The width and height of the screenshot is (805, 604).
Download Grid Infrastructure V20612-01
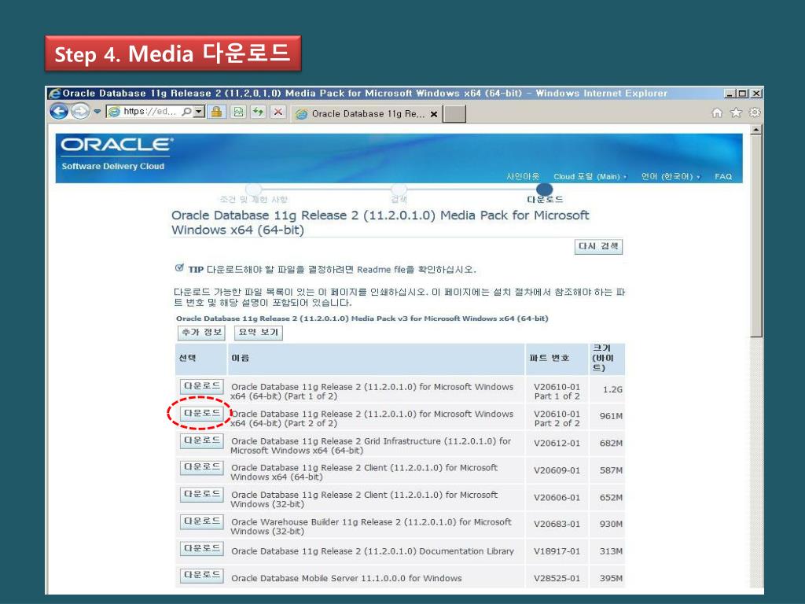point(202,440)
